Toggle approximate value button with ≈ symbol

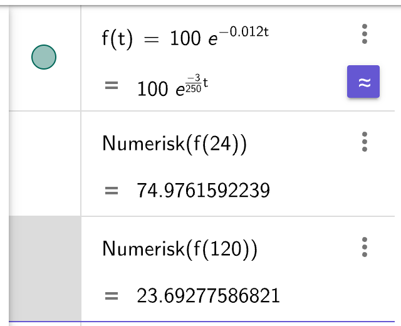point(363,81)
